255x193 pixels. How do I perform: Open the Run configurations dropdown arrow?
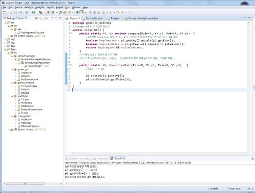pyautogui.click(x=37, y=12)
